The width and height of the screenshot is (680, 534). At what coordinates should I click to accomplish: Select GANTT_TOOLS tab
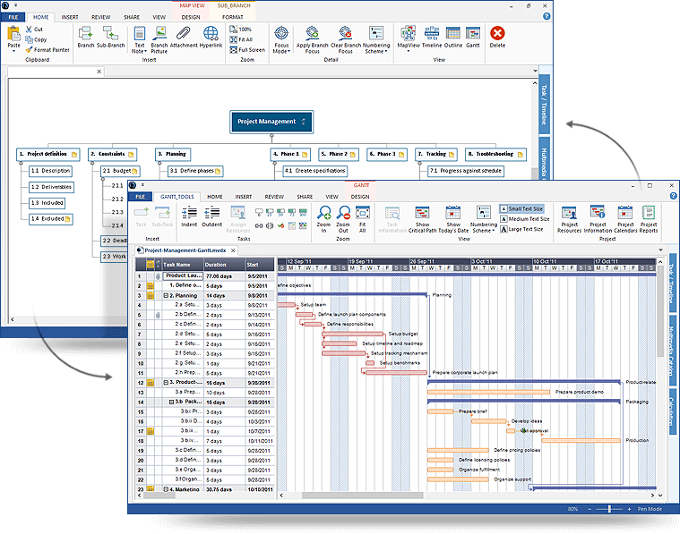[x=176, y=197]
